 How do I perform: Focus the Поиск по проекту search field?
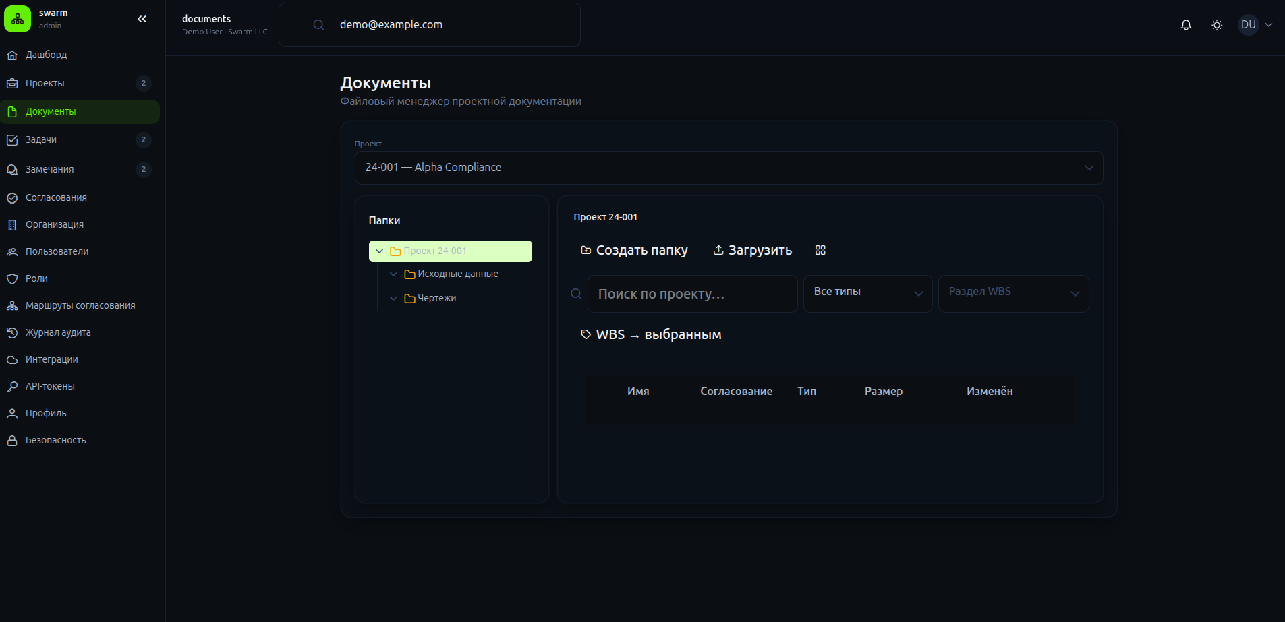click(692, 294)
